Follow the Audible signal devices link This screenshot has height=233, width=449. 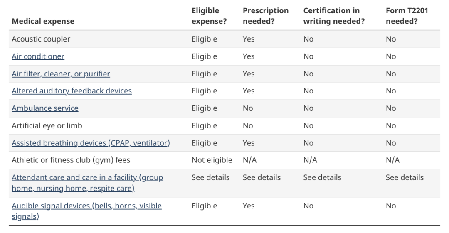coord(86,206)
